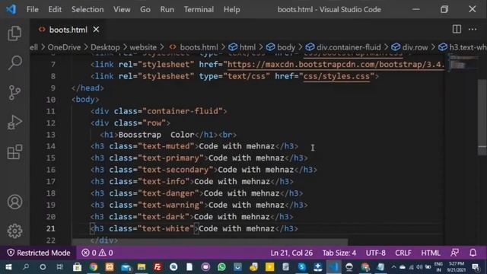The image size is (487, 274).
Task: Open the editor More Actions ellipsis
Action: click(x=473, y=29)
